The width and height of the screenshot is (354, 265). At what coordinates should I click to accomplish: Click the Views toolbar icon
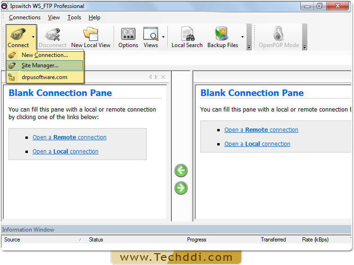[x=150, y=36]
